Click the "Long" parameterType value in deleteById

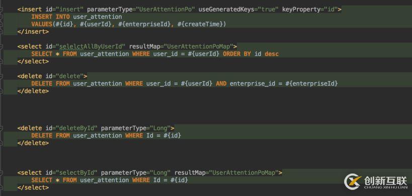(160, 128)
